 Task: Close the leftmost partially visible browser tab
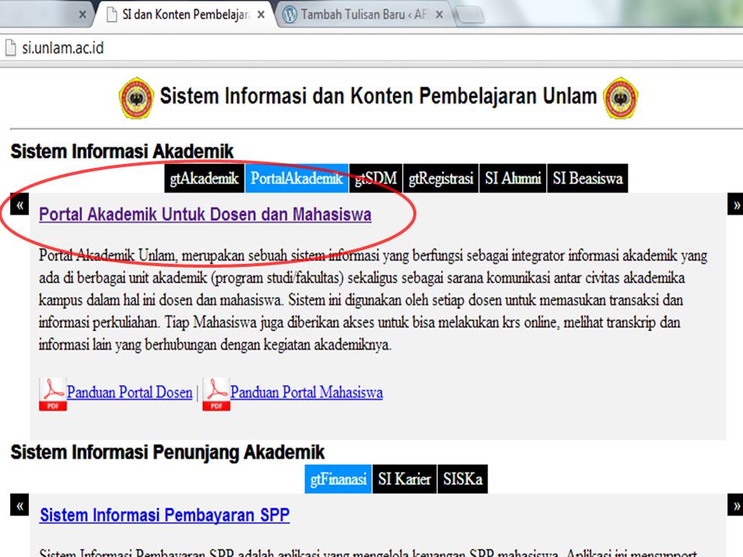click(83, 15)
